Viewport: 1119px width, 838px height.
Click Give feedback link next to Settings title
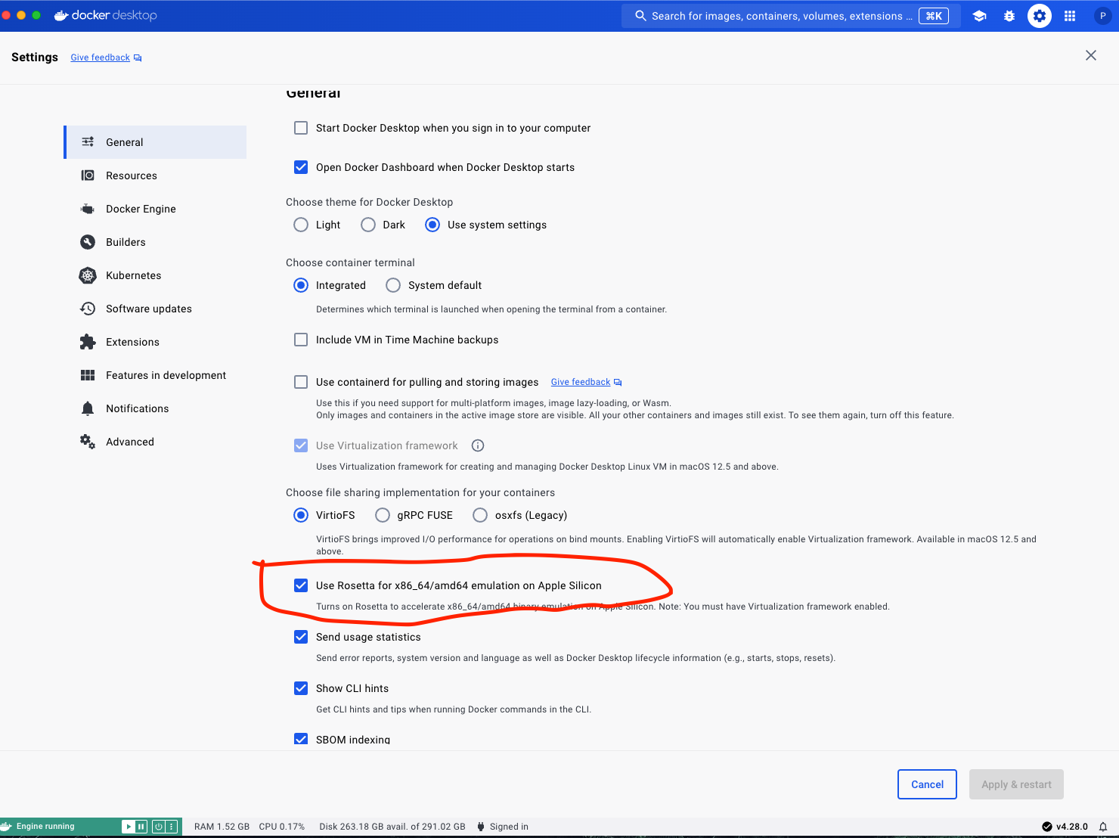pos(106,57)
